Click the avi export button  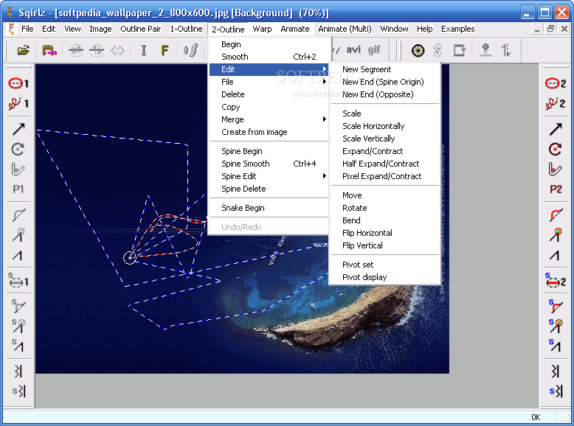click(x=353, y=49)
